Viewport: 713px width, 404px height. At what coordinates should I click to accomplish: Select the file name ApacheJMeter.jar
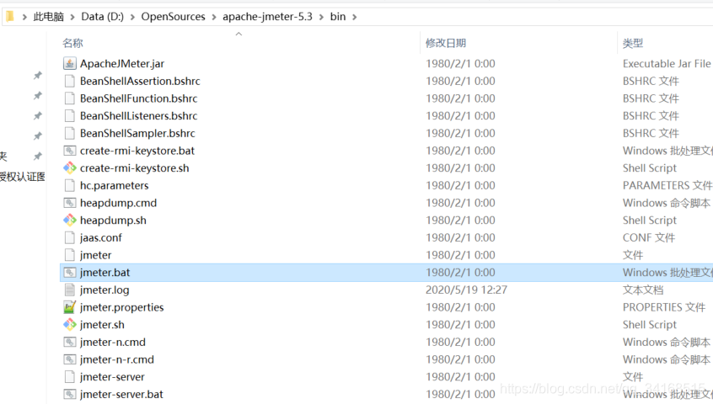122,64
